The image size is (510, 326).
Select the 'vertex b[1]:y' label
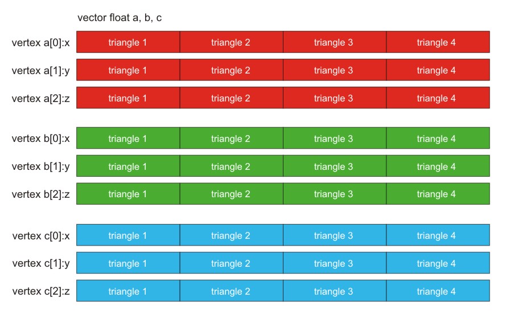(x=40, y=167)
